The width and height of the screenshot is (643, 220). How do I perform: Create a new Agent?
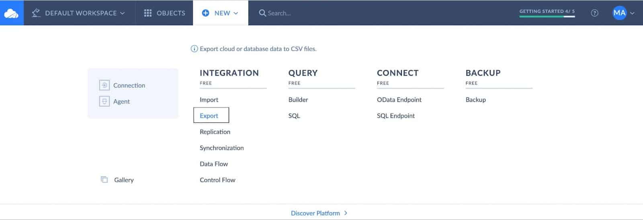pos(121,101)
